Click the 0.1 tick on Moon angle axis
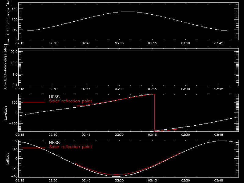Screen dimensions: 244x183 click(15, 85)
